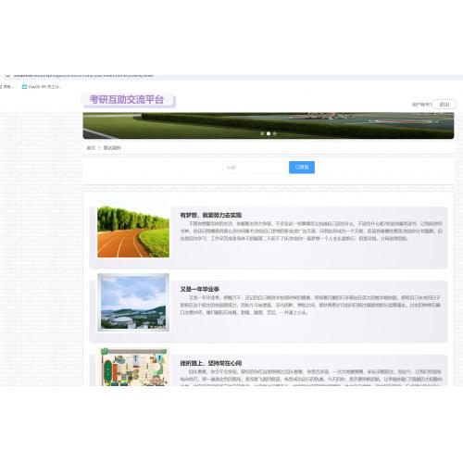
Task: Focus the title search input field
Action: pos(256,168)
